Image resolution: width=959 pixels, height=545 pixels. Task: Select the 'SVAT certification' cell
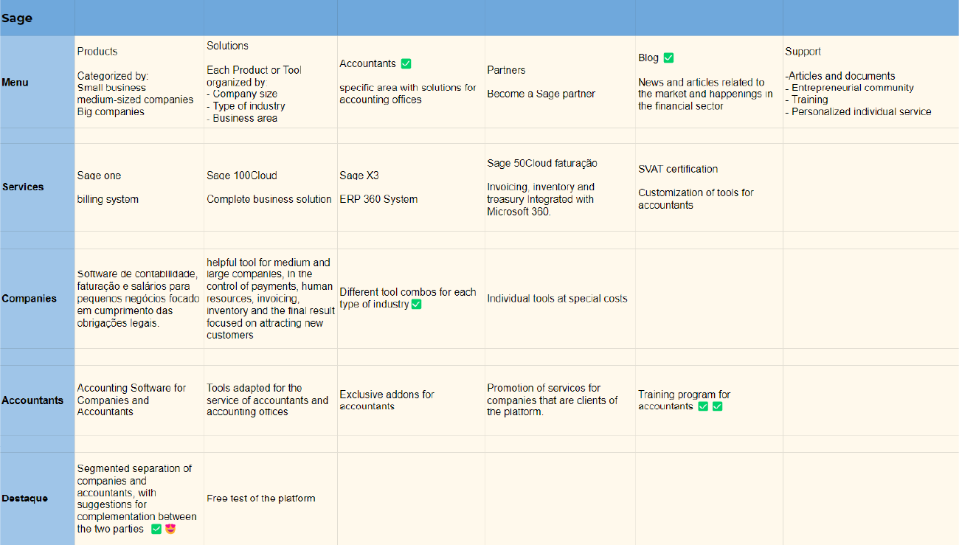click(x=709, y=187)
